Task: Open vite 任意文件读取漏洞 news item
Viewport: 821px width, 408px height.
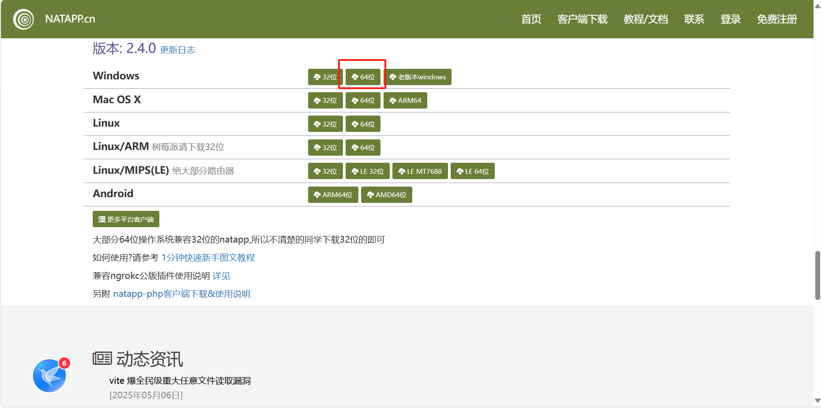Action: click(180, 381)
